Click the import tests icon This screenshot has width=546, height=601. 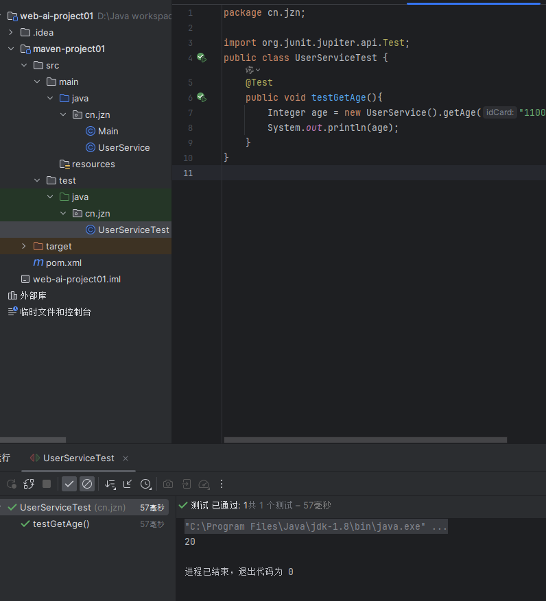[187, 484]
